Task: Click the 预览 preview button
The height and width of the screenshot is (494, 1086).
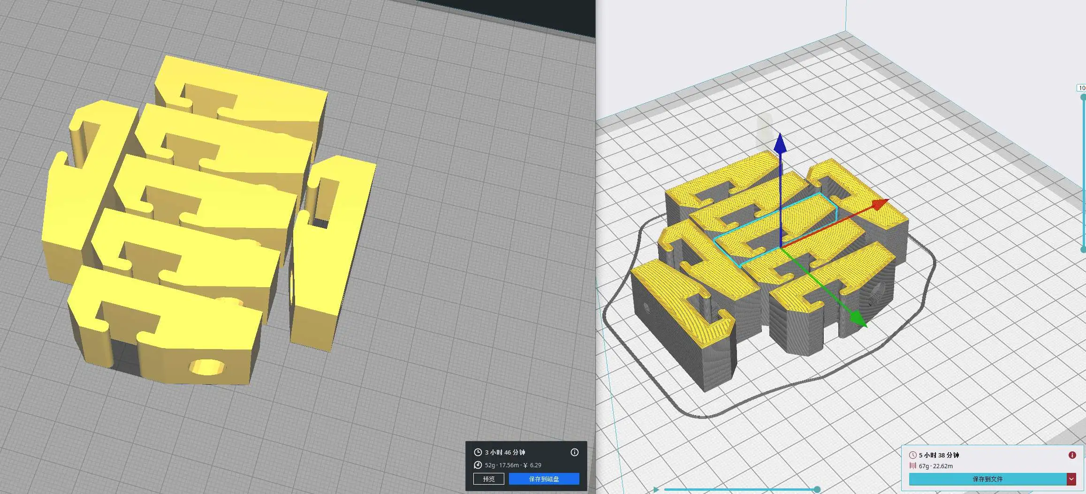Action: point(488,479)
